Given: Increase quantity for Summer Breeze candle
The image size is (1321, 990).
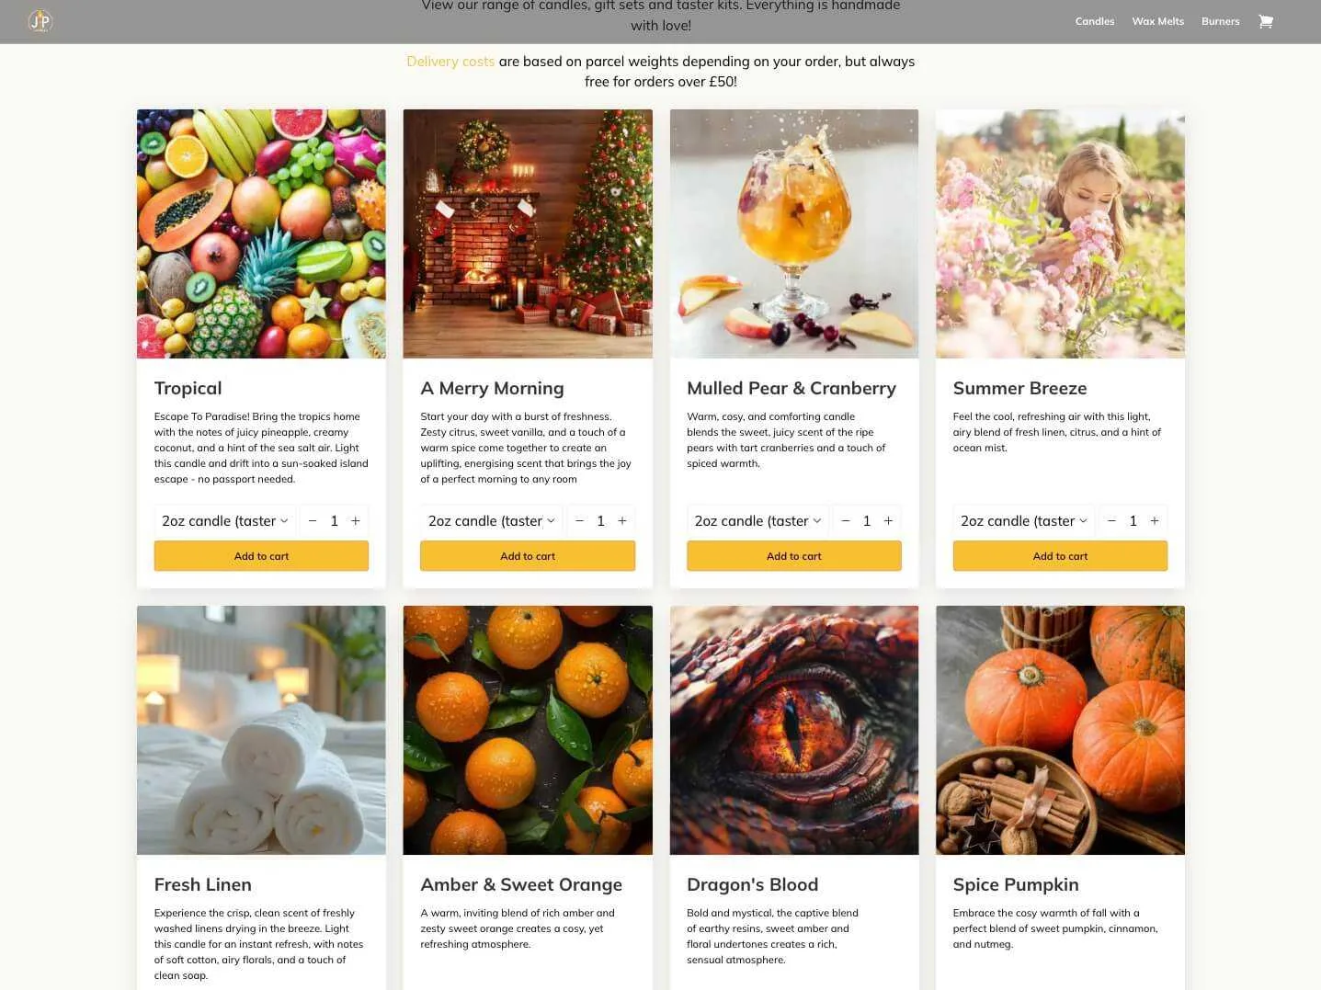Looking at the screenshot, I should tap(1155, 520).
